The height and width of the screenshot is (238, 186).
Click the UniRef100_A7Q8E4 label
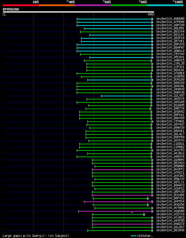pos(170,73)
